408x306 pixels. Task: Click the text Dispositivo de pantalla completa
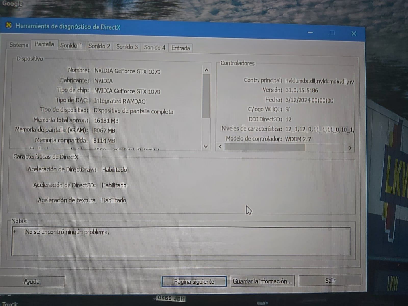[133, 111]
